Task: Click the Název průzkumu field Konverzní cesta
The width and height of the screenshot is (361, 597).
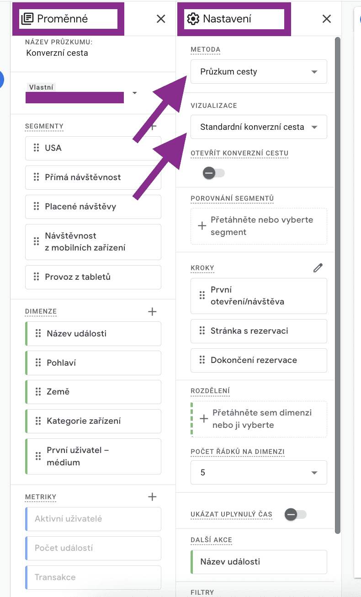Action: click(x=58, y=53)
